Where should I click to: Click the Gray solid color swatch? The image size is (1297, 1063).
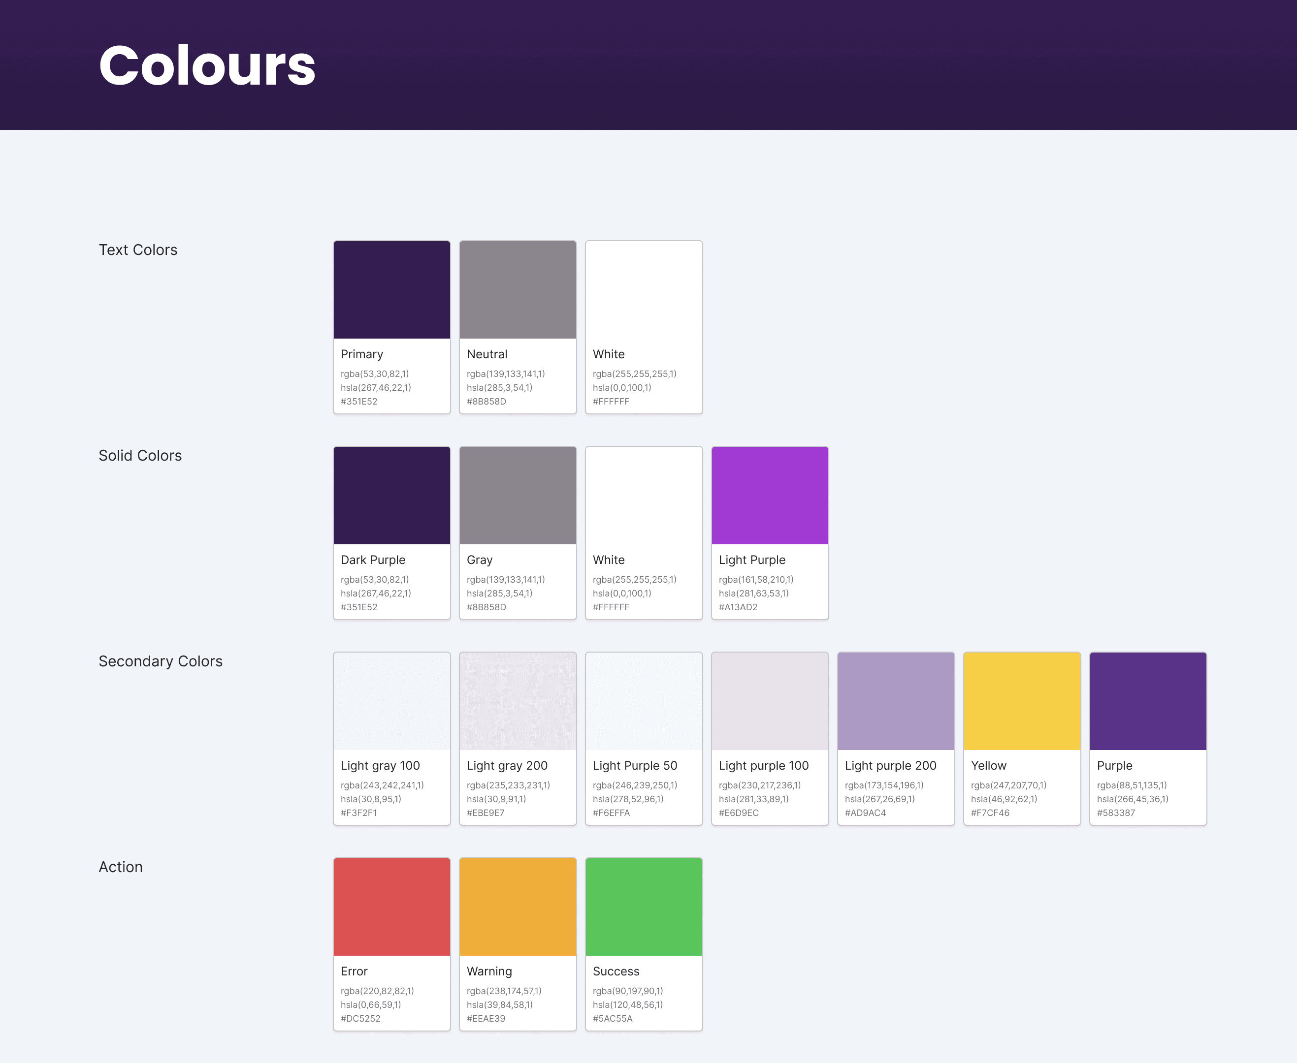click(518, 496)
